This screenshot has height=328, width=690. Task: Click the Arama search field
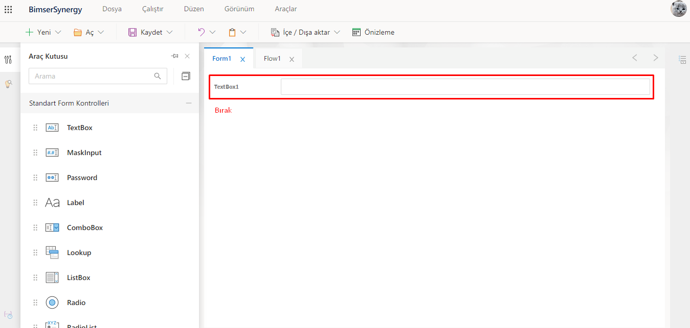(93, 76)
